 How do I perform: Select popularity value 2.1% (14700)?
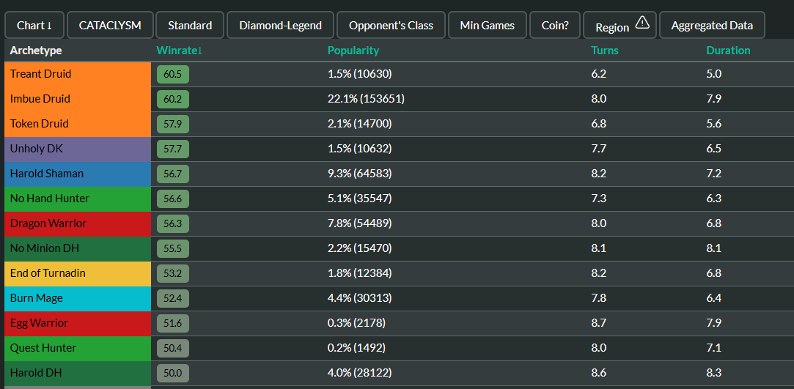coord(359,124)
